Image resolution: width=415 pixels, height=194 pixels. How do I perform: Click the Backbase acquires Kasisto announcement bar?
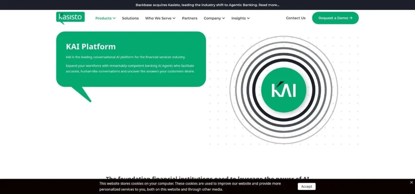(x=207, y=5)
